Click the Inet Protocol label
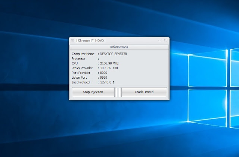The image size is (239, 157). click(81, 82)
